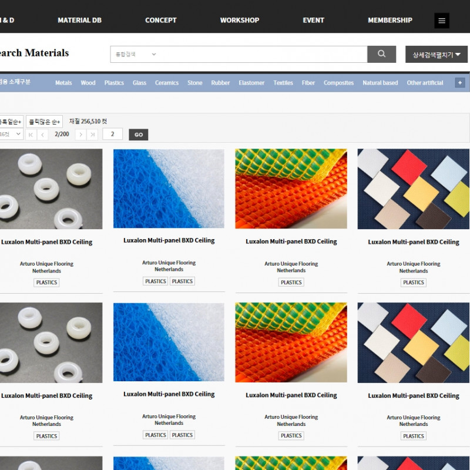
Task: Open the WORKSHOP menu
Action: [x=239, y=20]
